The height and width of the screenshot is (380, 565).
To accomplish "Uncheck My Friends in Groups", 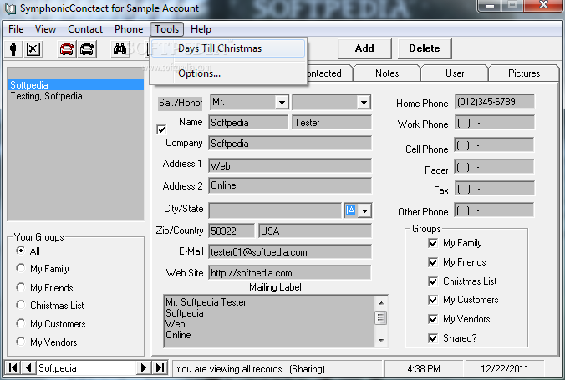I will (x=433, y=262).
